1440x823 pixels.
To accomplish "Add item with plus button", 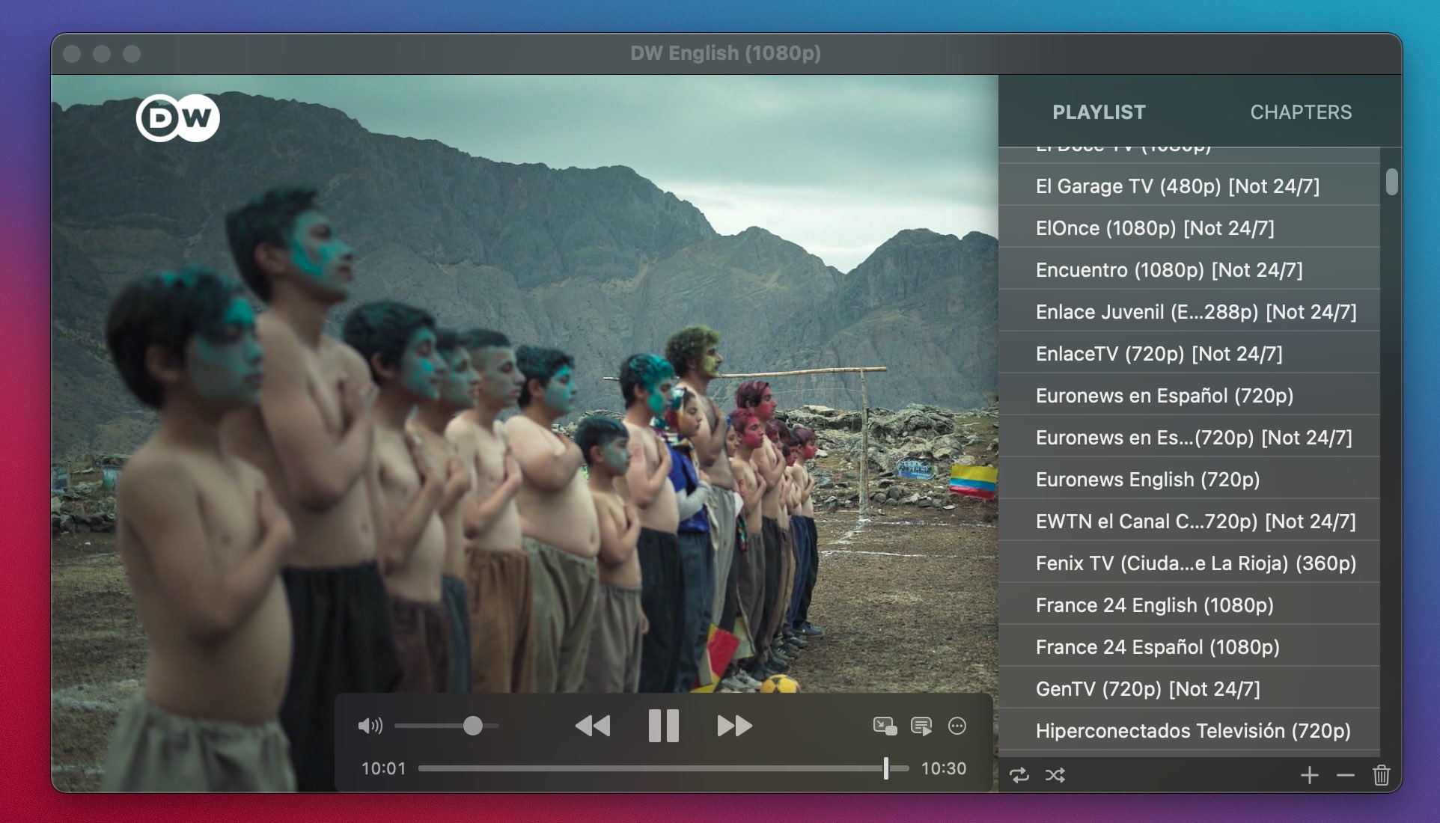I will 1309,775.
